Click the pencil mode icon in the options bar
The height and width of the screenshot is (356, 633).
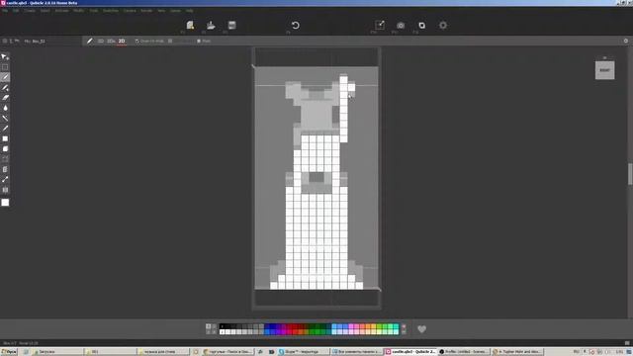(x=90, y=41)
